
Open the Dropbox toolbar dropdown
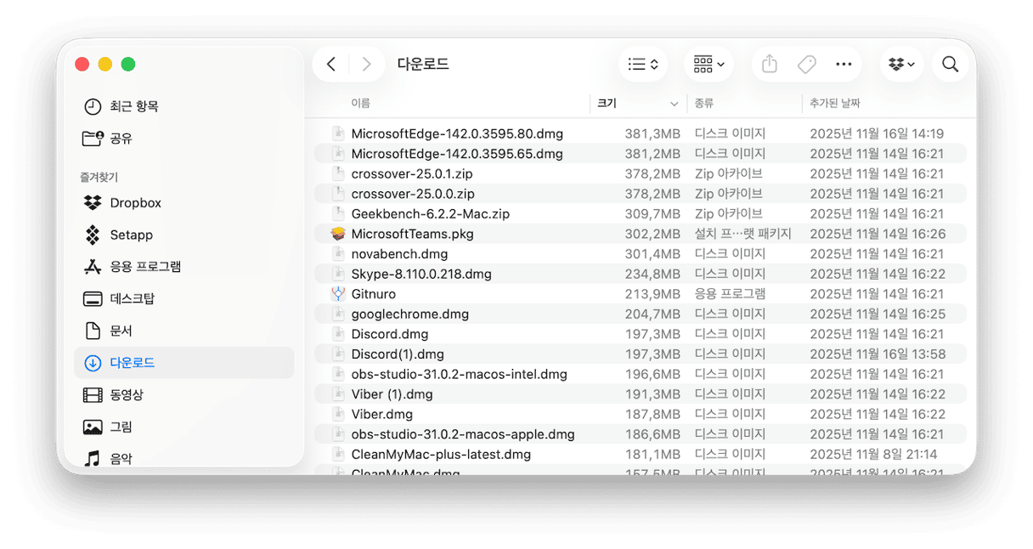[901, 65]
